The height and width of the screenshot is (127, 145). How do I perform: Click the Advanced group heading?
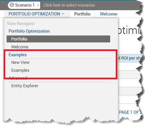18,78
